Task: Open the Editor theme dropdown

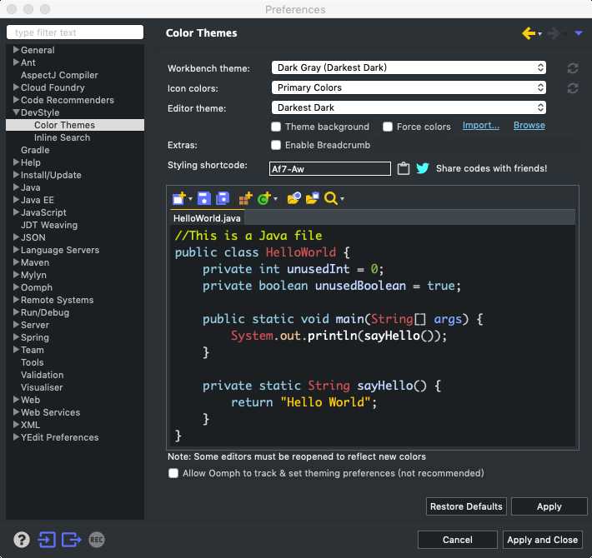Action: (x=409, y=107)
